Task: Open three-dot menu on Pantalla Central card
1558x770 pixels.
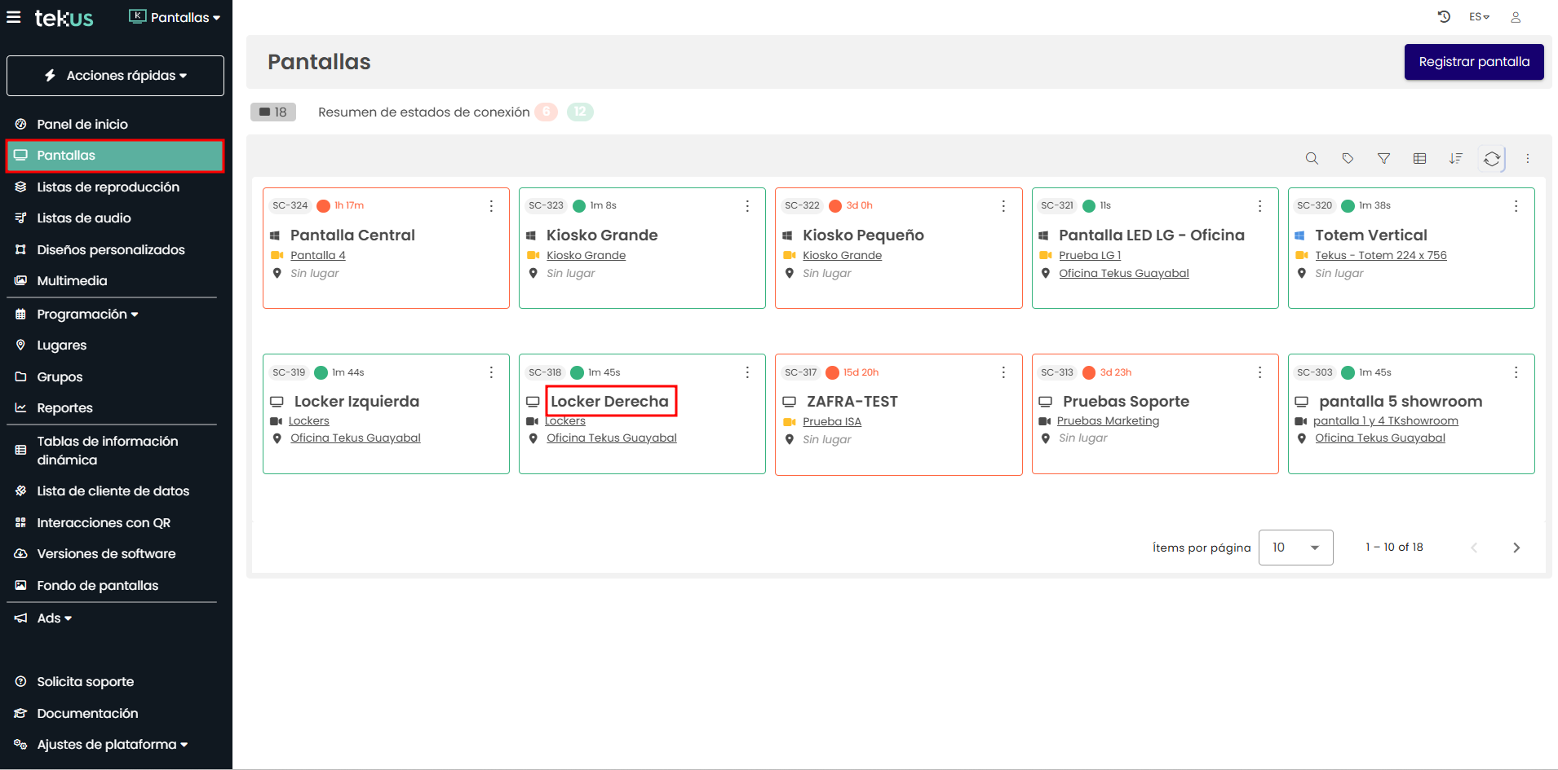Action: coord(491,206)
